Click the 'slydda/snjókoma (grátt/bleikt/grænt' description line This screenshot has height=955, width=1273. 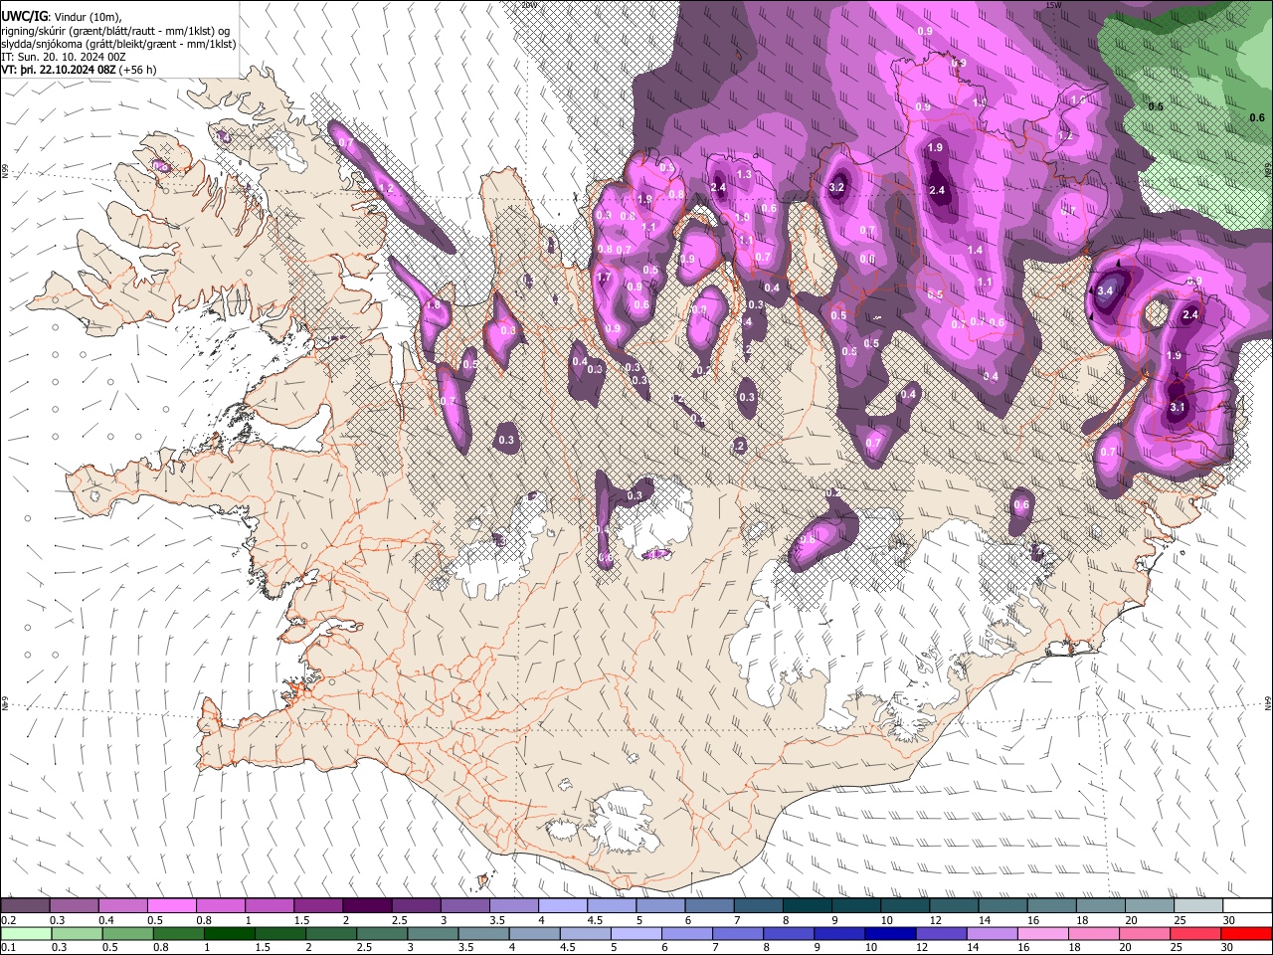tap(118, 44)
